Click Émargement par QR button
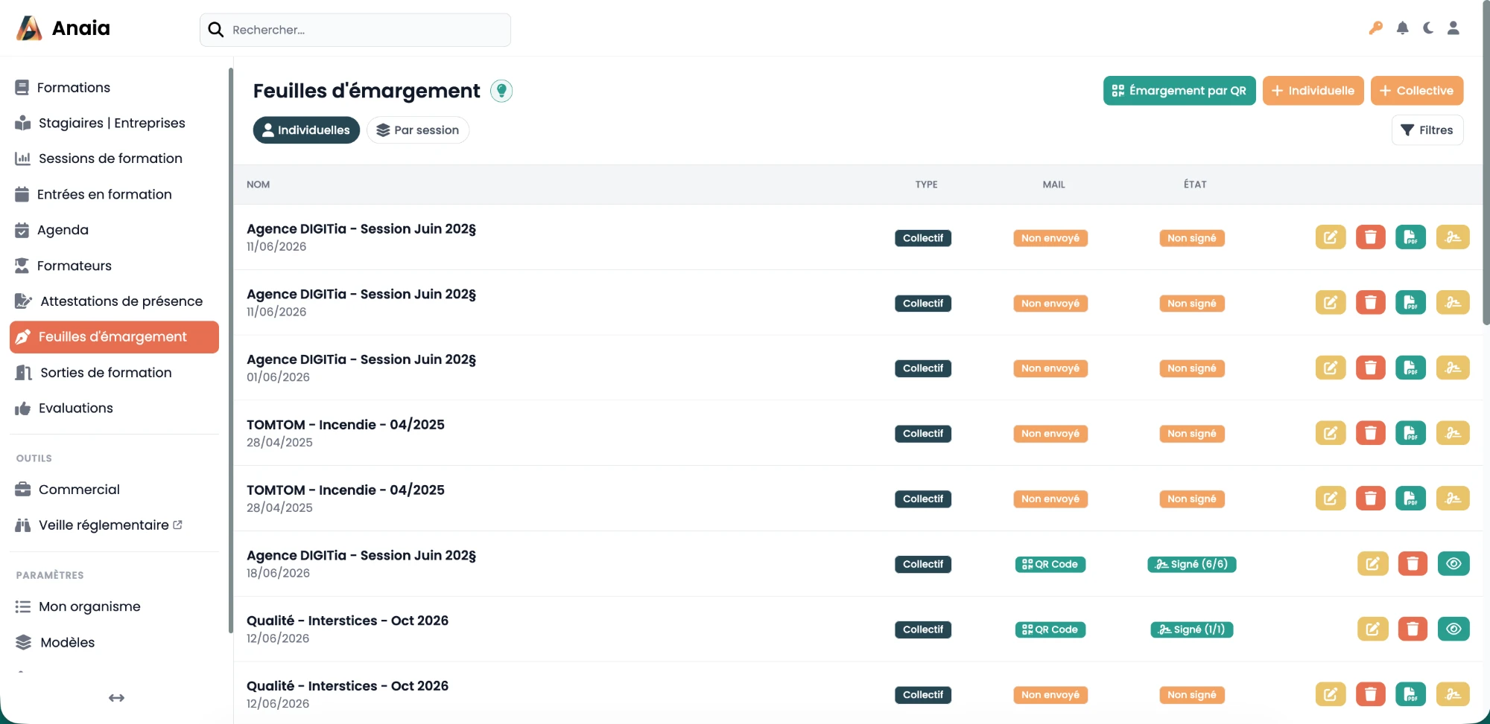 click(x=1179, y=91)
